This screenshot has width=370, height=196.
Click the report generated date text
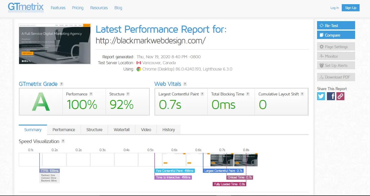[168, 57]
